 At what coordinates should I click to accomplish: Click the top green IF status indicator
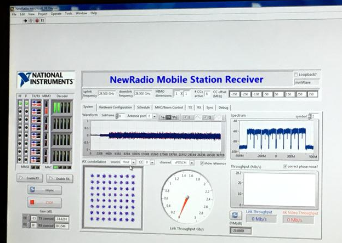point(27,103)
